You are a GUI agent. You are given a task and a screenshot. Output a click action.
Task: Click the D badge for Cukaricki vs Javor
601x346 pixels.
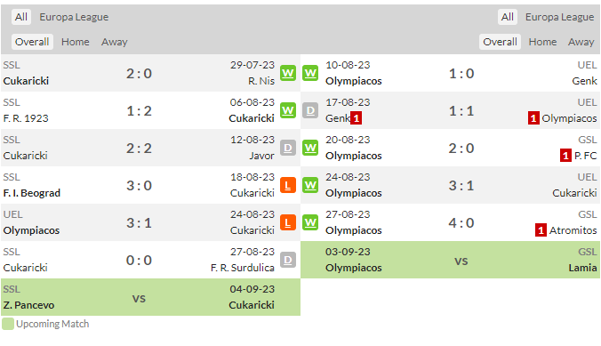pyautogui.click(x=288, y=148)
